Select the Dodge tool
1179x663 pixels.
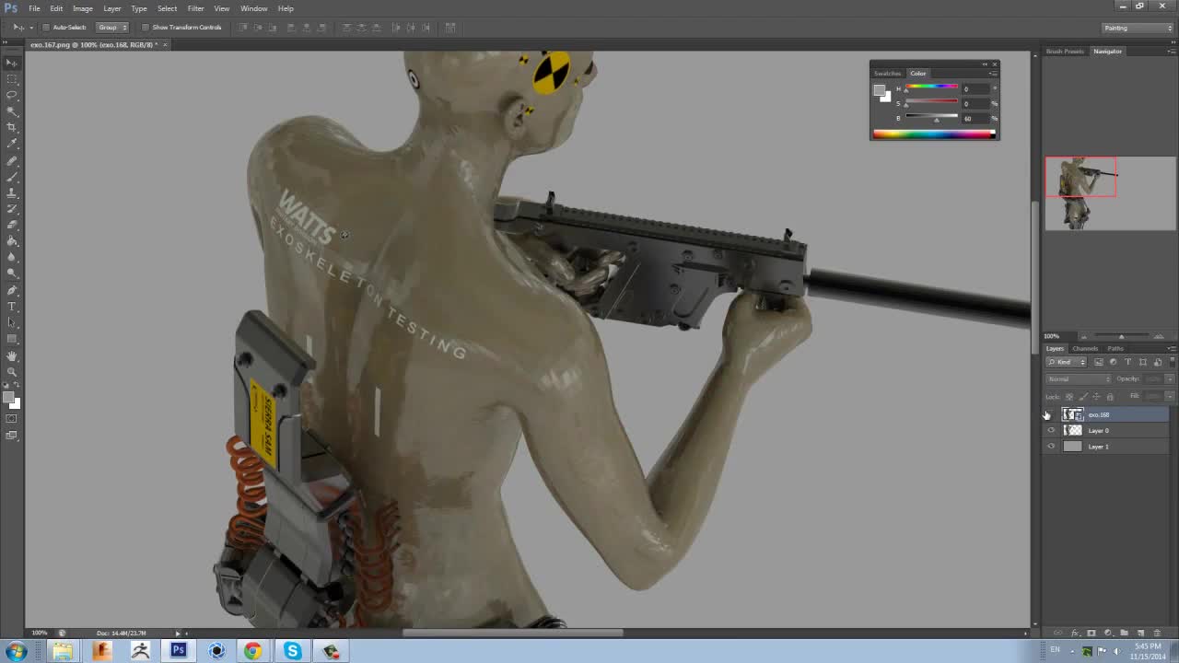coord(12,273)
